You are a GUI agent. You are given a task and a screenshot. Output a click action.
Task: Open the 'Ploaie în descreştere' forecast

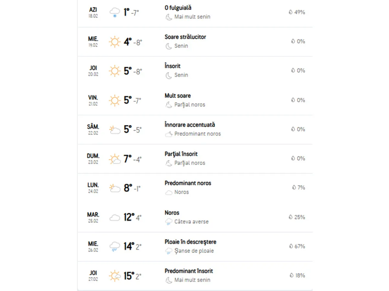pos(190,242)
